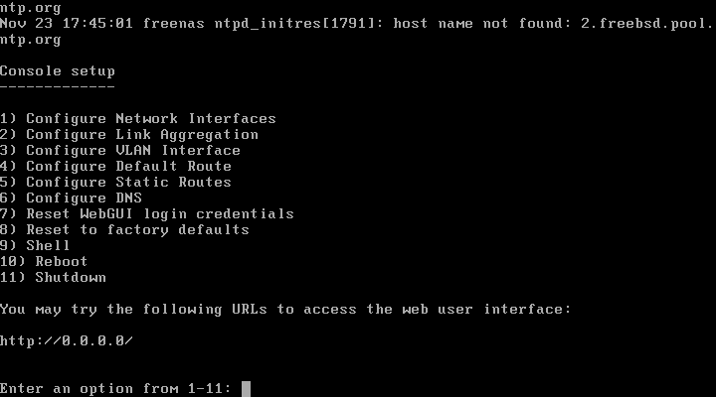This screenshot has height=397, width=716.
Task: Select the Configure Network Interfaces option
Action: pos(138,119)
